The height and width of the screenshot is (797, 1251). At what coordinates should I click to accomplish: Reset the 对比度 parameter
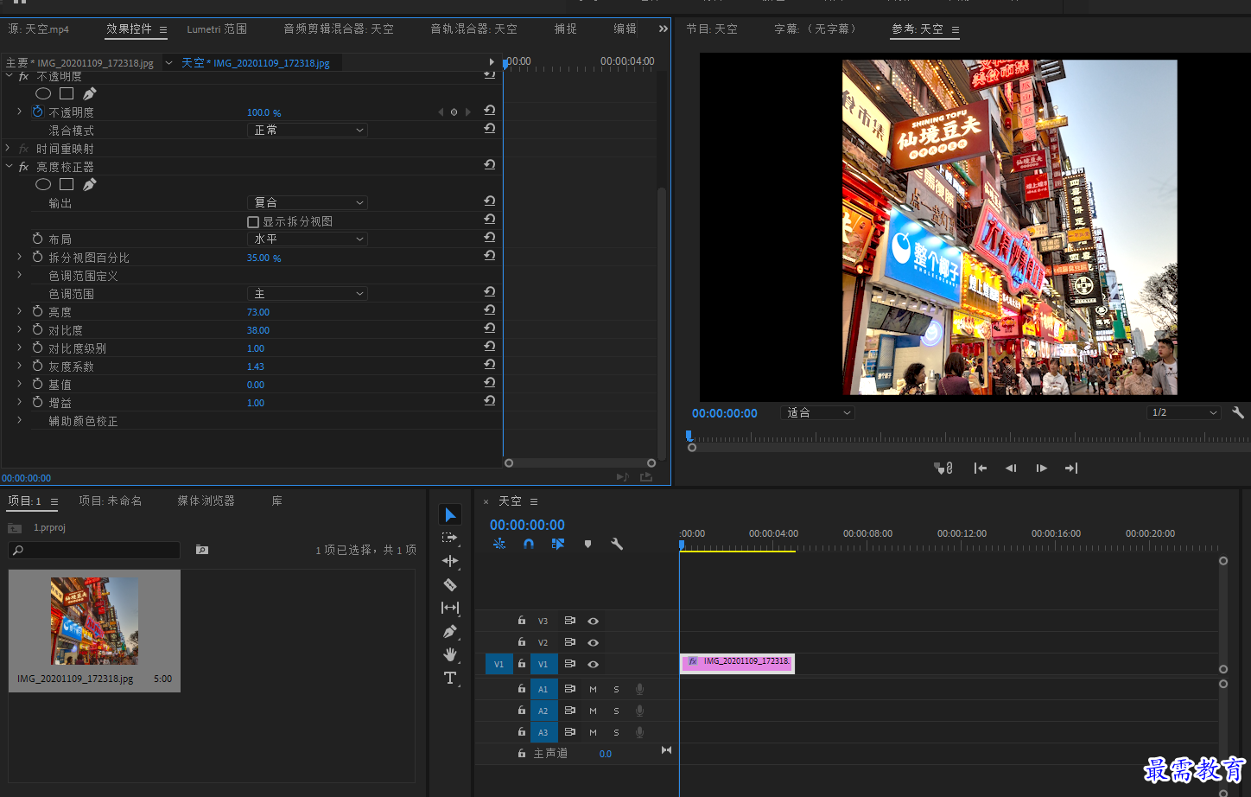point(490,328)
